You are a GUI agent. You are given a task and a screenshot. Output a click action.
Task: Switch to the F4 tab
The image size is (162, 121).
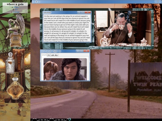(49, 55)
